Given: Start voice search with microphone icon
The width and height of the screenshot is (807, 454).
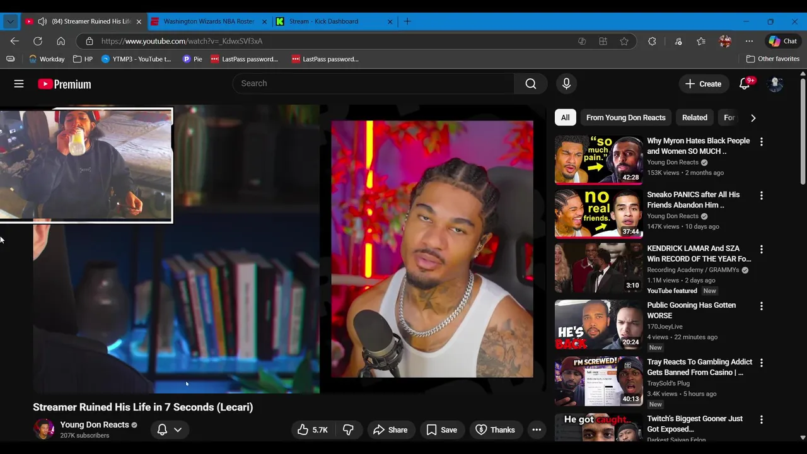Looking at the screenshot, I should pos(566,83).
